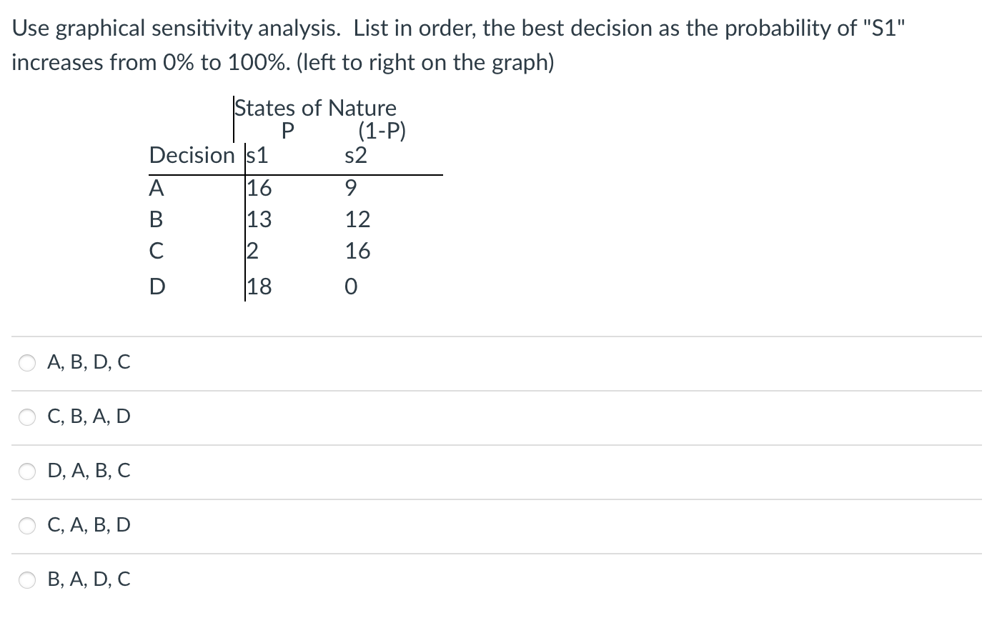Select the answer option C, A, B, D
Image resolution: width=1002 pixels, height=623 pixels.
(27, 526)
